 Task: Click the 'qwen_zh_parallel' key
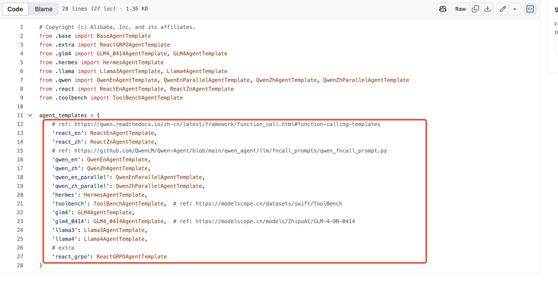tap(81, 186)
